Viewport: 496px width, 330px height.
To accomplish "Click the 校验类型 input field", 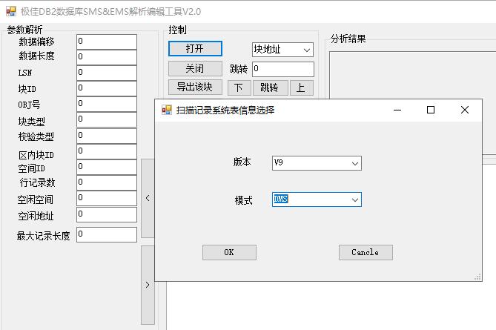I will point(107,136).
